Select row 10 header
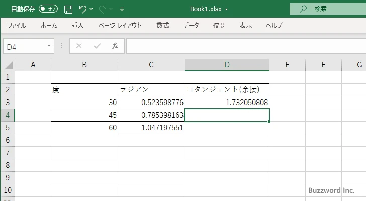This screenshot has width=366, height=201. click(x=8, y=190)
